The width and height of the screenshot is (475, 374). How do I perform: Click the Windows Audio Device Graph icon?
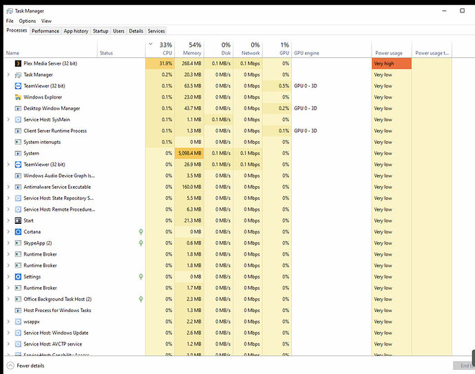(x=18, y=176)
